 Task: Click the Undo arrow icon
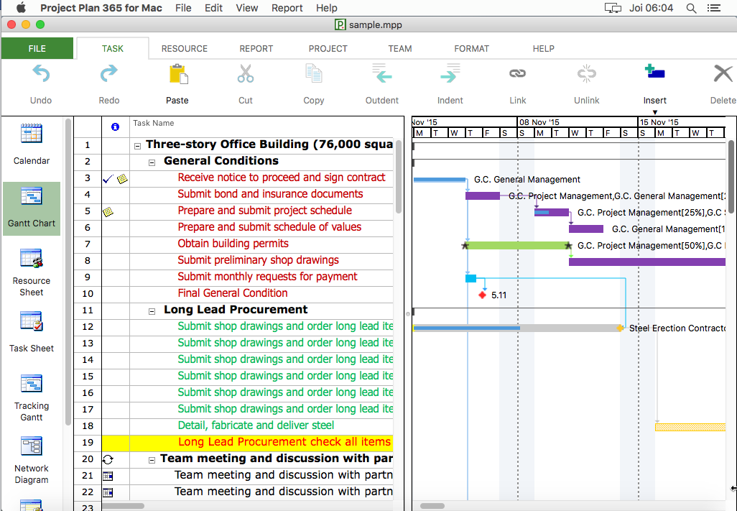point(41,74)
